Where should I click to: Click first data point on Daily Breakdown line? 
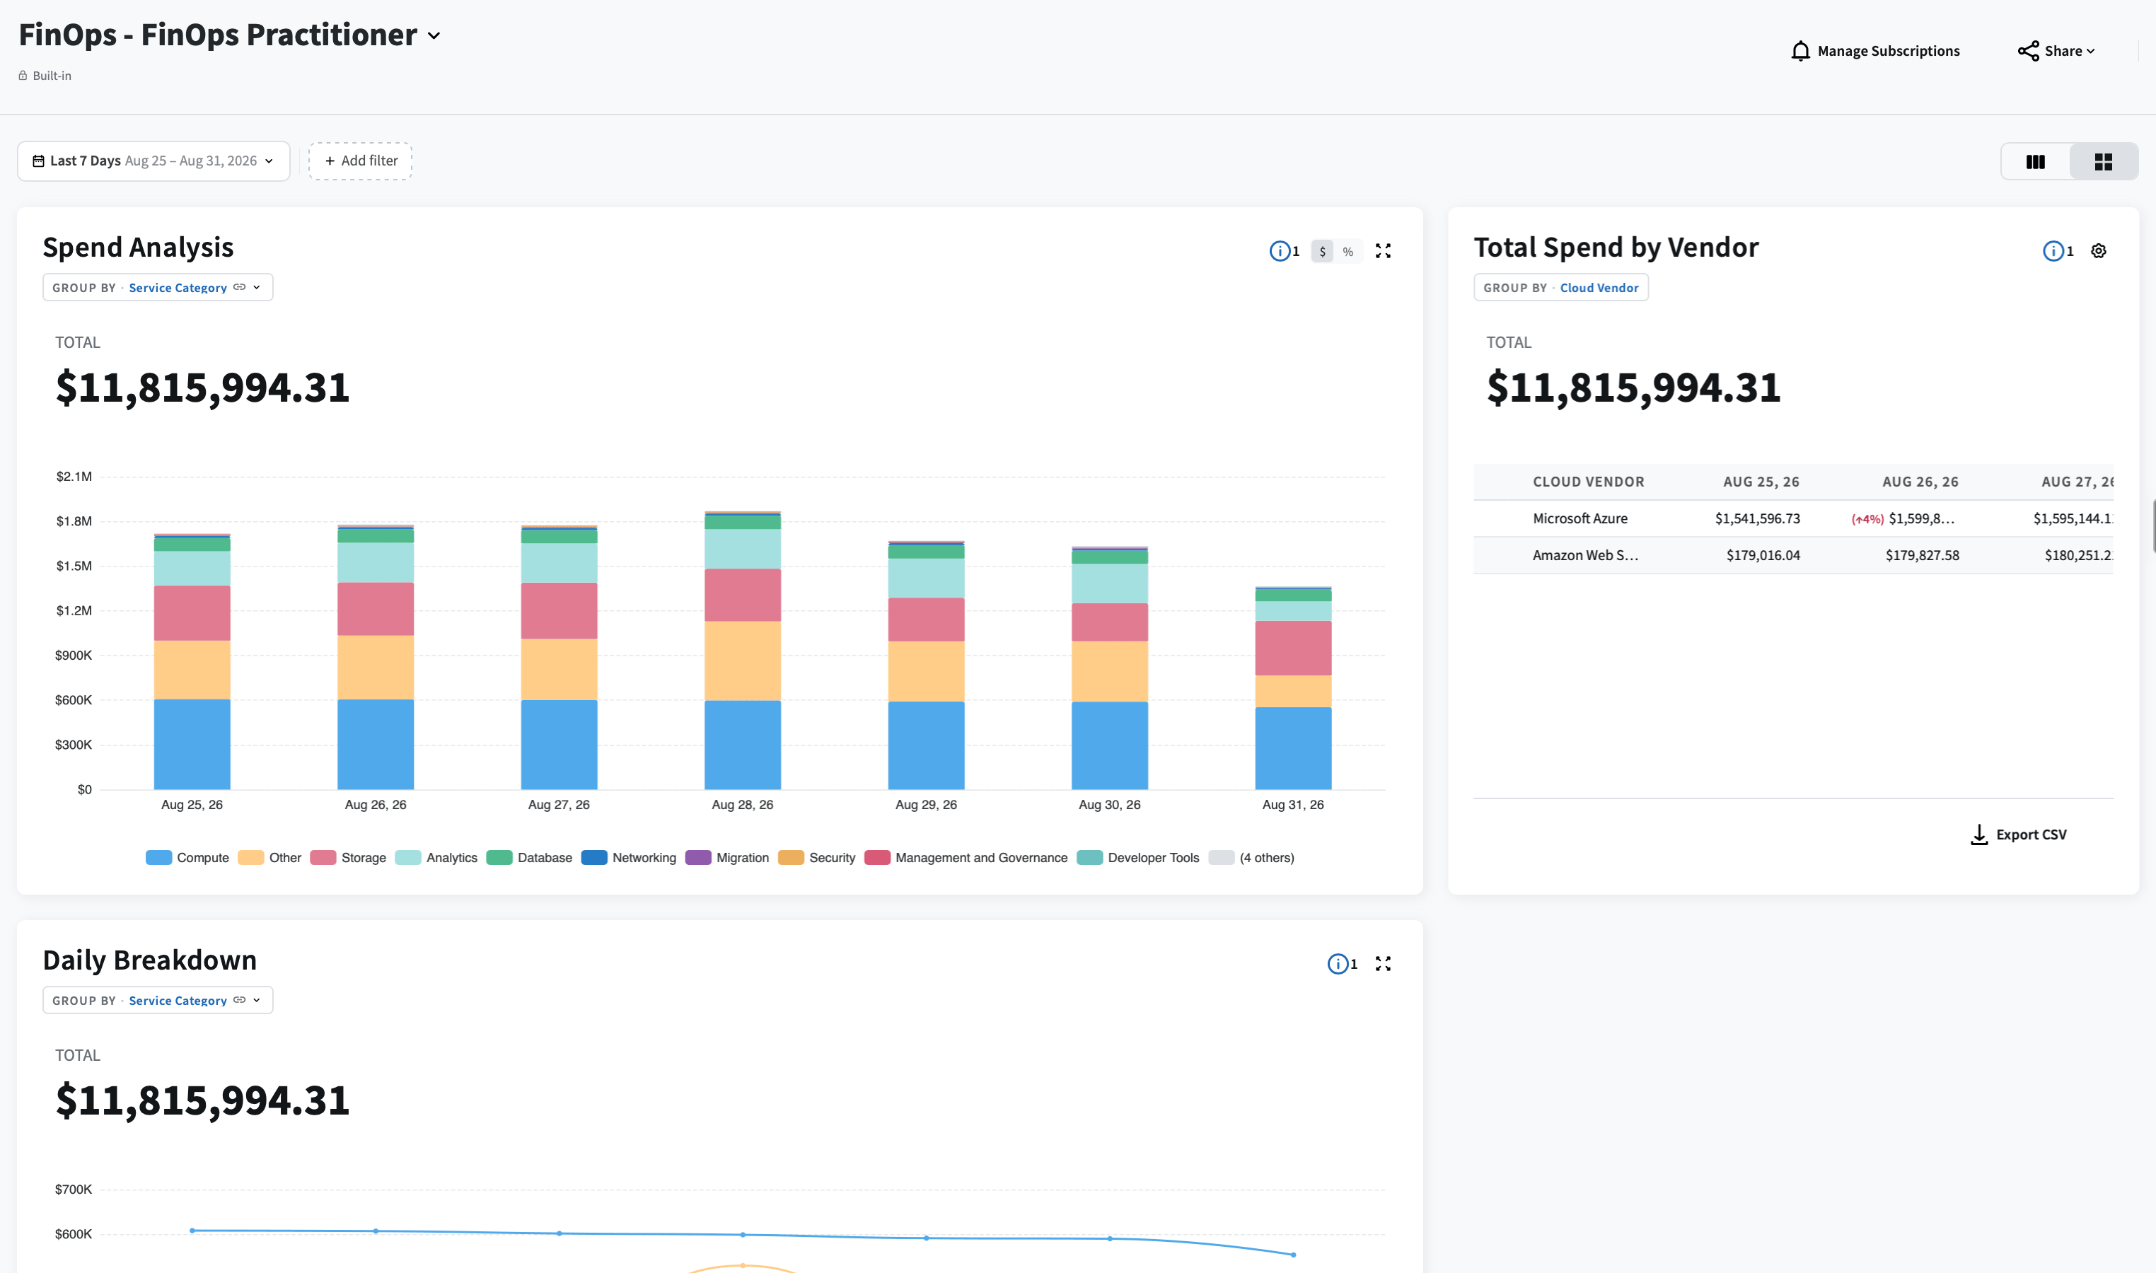192,1231
